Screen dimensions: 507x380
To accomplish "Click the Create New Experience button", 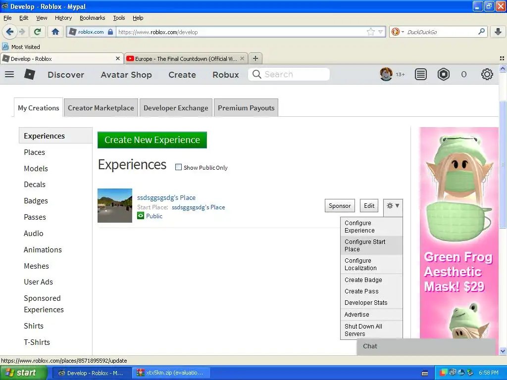I will coord(152,140).
